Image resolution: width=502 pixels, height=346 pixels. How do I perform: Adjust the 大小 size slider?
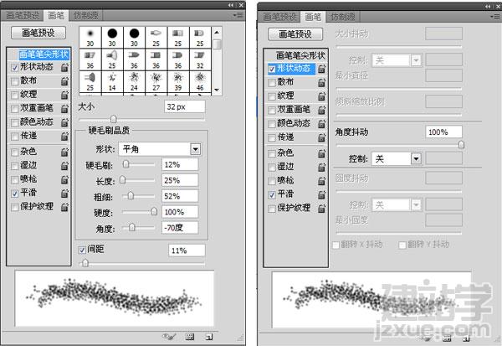click(x=113, y=119)
